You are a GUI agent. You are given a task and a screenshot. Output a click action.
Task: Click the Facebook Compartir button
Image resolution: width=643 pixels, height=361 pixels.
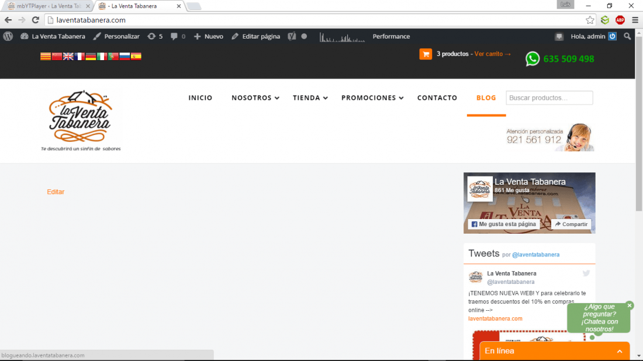[571, 224]
